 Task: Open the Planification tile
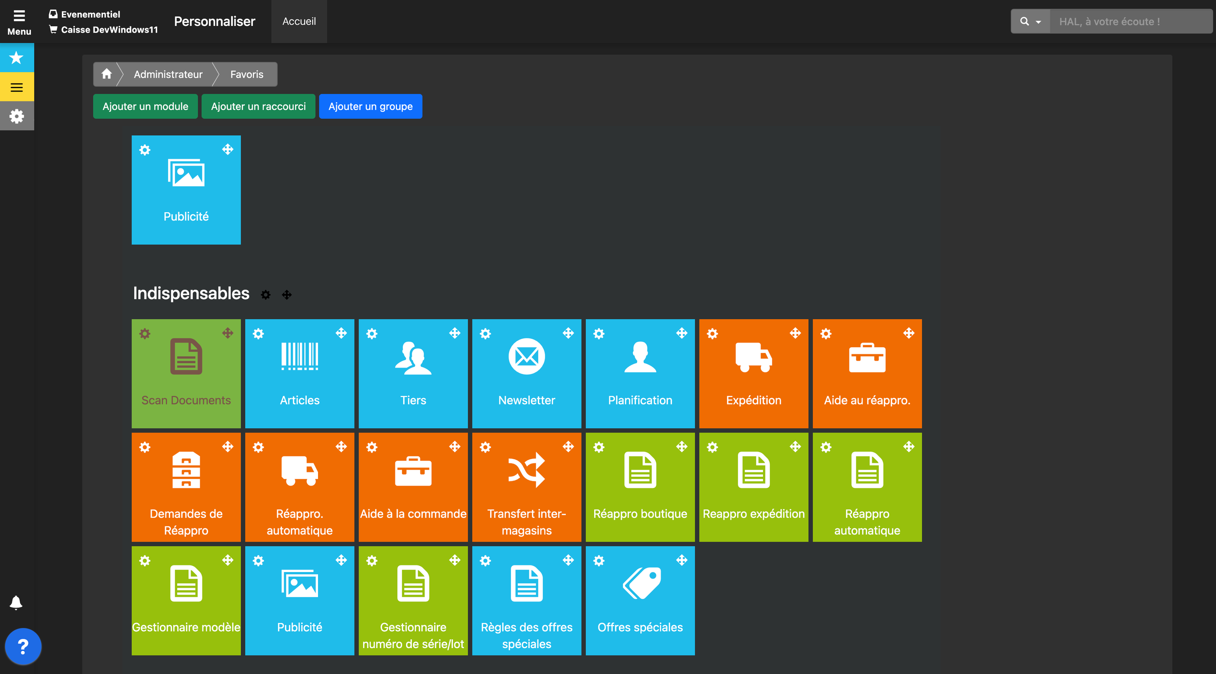640,373
